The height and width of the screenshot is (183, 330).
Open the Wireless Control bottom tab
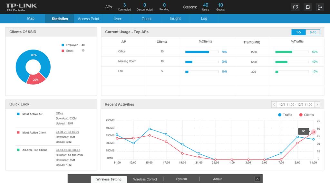coord(145,179)
